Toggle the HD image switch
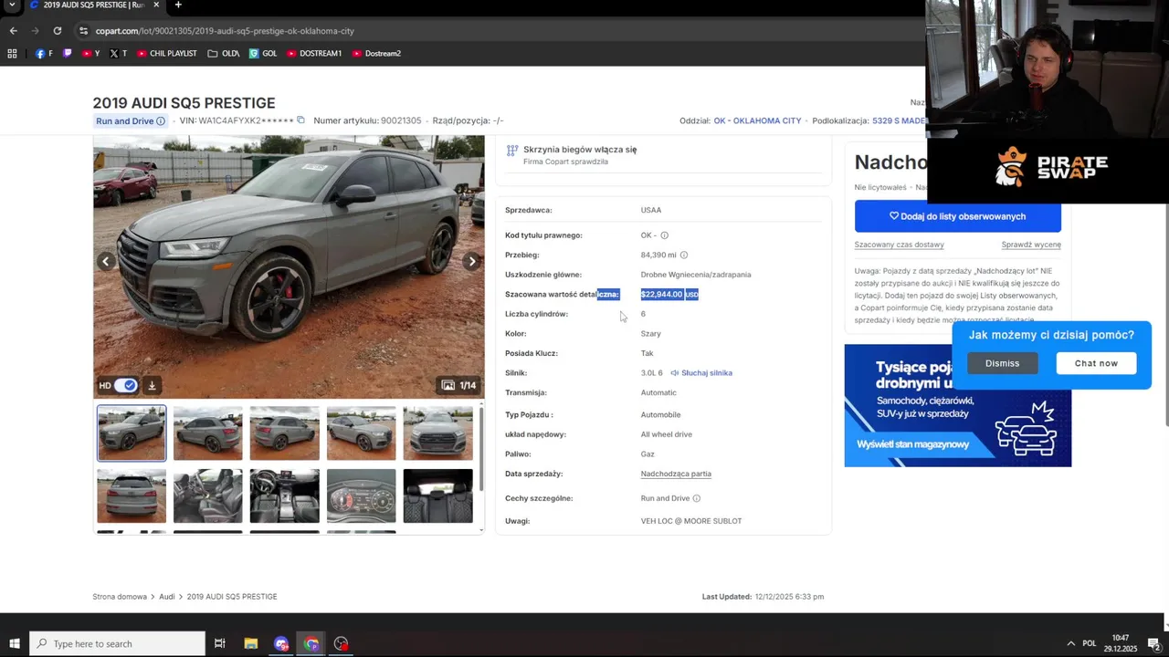The width and height of the screenshot is (1169, 657). click(x=126, y=385)
